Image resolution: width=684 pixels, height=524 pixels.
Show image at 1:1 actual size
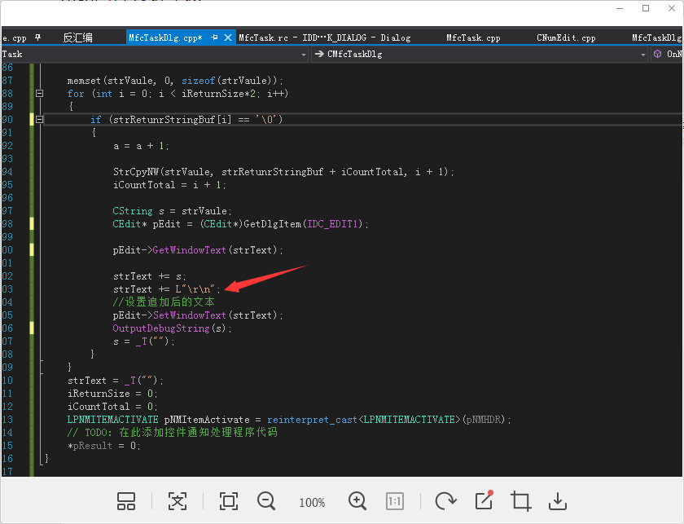(395, 501)
